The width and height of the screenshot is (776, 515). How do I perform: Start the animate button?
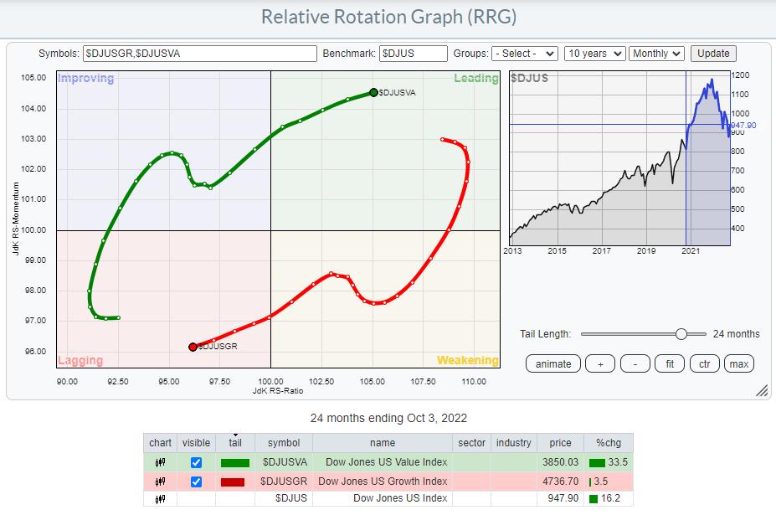click(553, 363)
